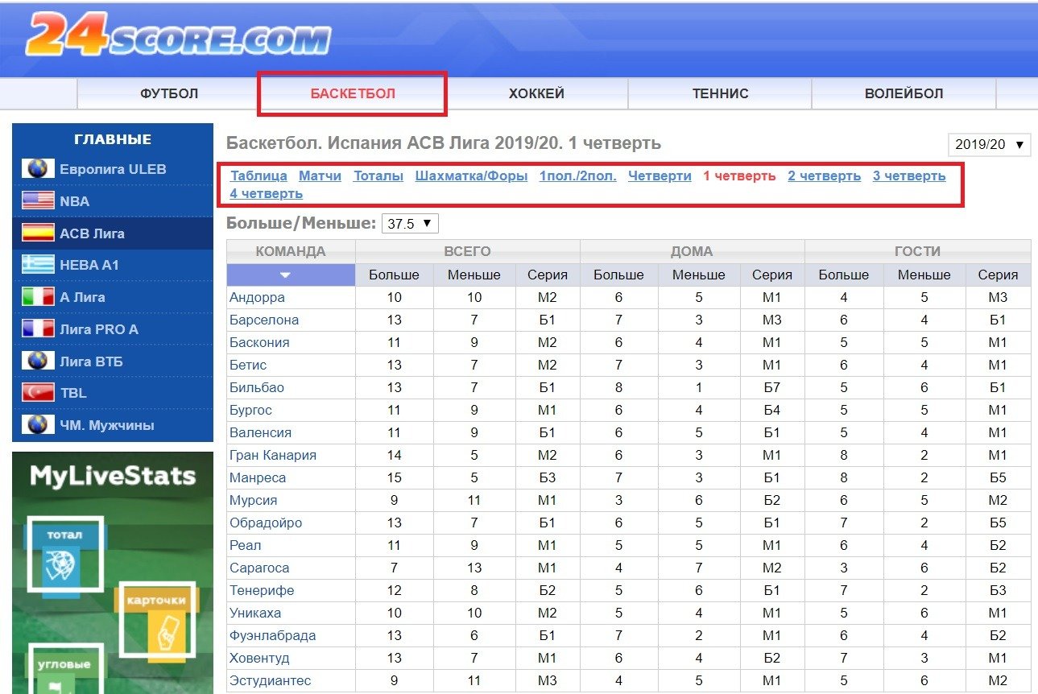Click the MyLiveStats banner title
The width and height of the screenshot is (1038, 694).
[x=113, y=476]
